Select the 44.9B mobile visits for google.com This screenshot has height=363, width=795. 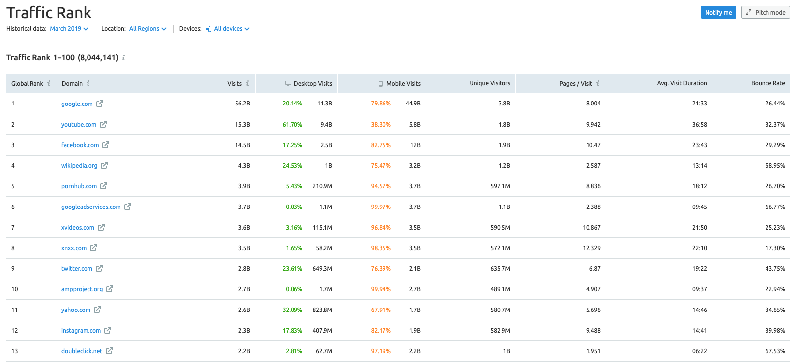pyautogui.click(x=413, y=104)
